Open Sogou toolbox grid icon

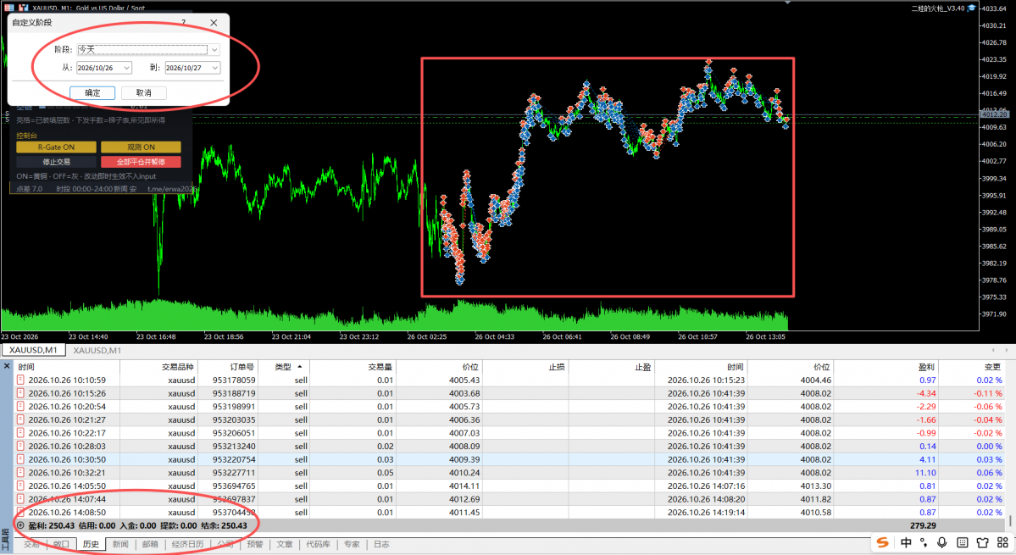[1002, 542]
